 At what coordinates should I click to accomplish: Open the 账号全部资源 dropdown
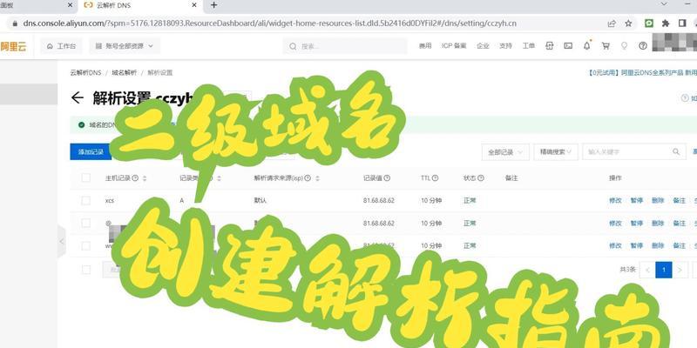125,46
